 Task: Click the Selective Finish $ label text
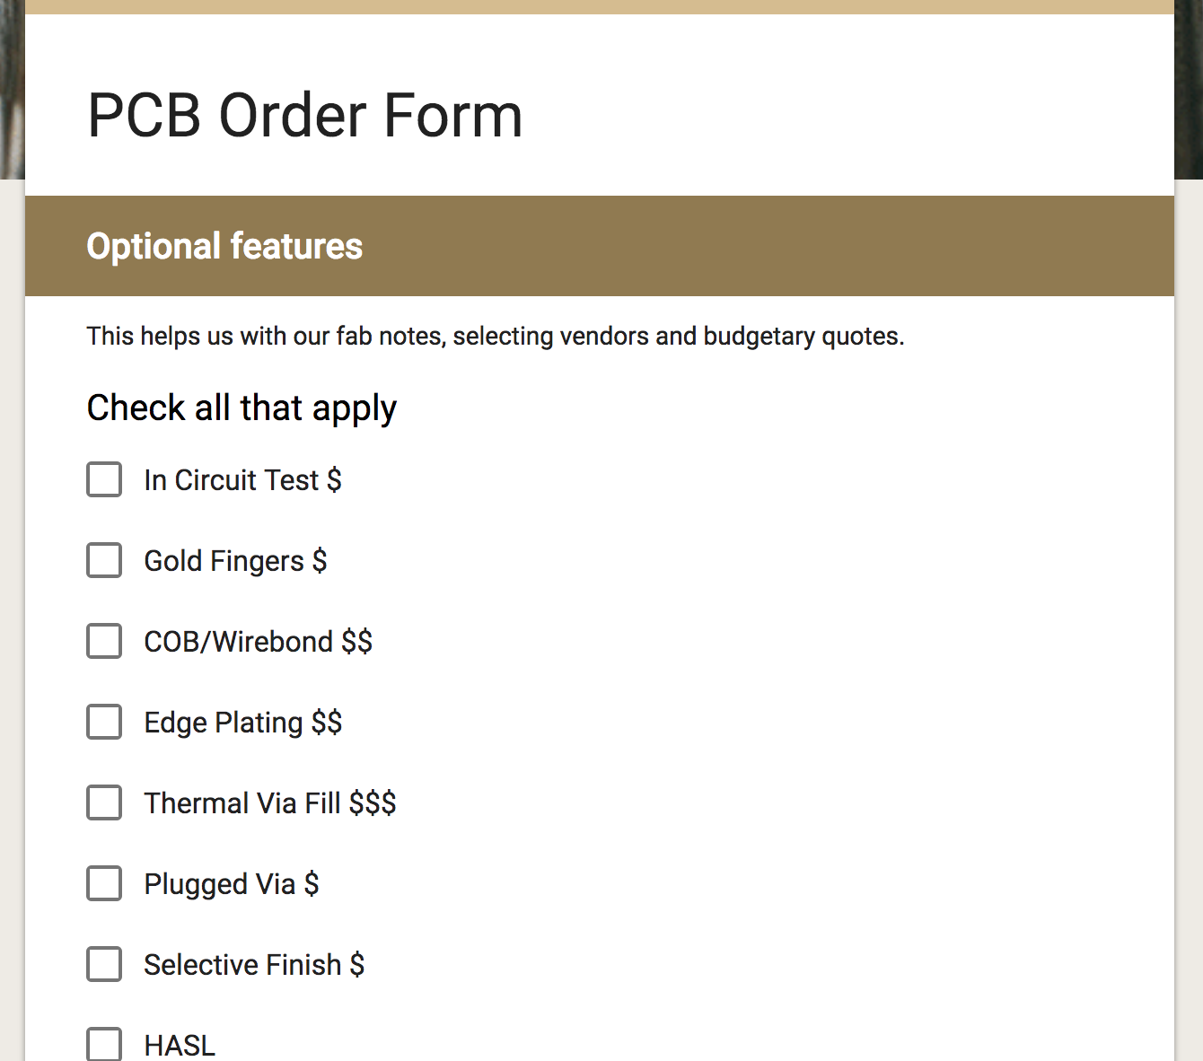[x=254, y=965]
